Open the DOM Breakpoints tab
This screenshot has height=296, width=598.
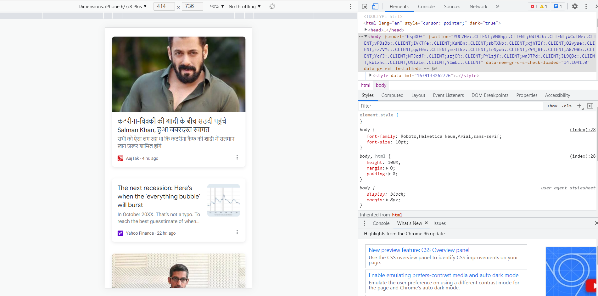[490, 95]
